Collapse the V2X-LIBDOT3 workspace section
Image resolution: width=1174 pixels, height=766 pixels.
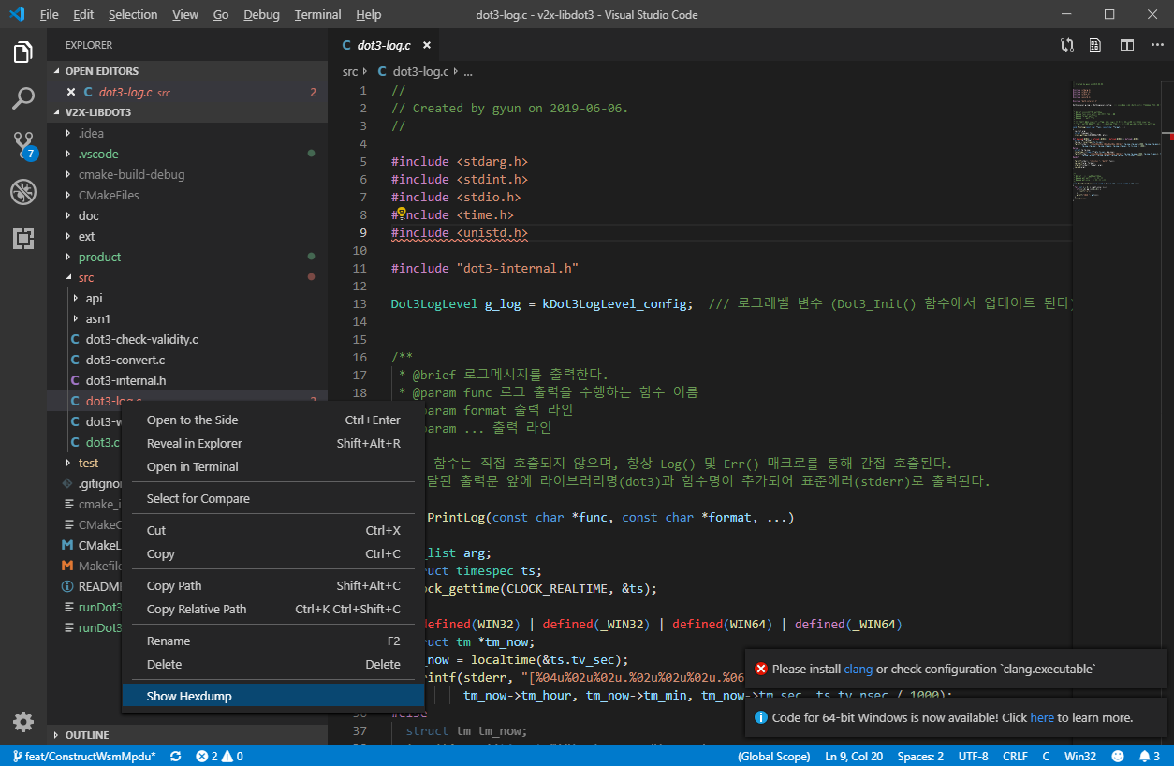coord(187,112)
